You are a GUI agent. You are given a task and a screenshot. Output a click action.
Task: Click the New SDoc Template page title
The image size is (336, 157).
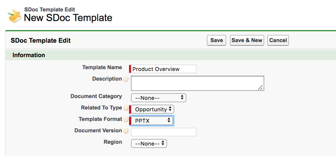(68, 18)
